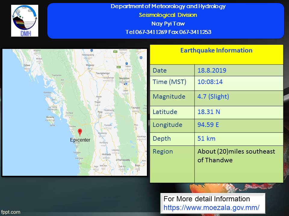Image resolution: width=289 pixels, height=216 pixels.
Task: Click the Pyay city label on map
Action: click(x=100, y=112)
